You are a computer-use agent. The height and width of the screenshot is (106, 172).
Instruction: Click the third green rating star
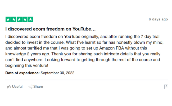tap(19, 19)
